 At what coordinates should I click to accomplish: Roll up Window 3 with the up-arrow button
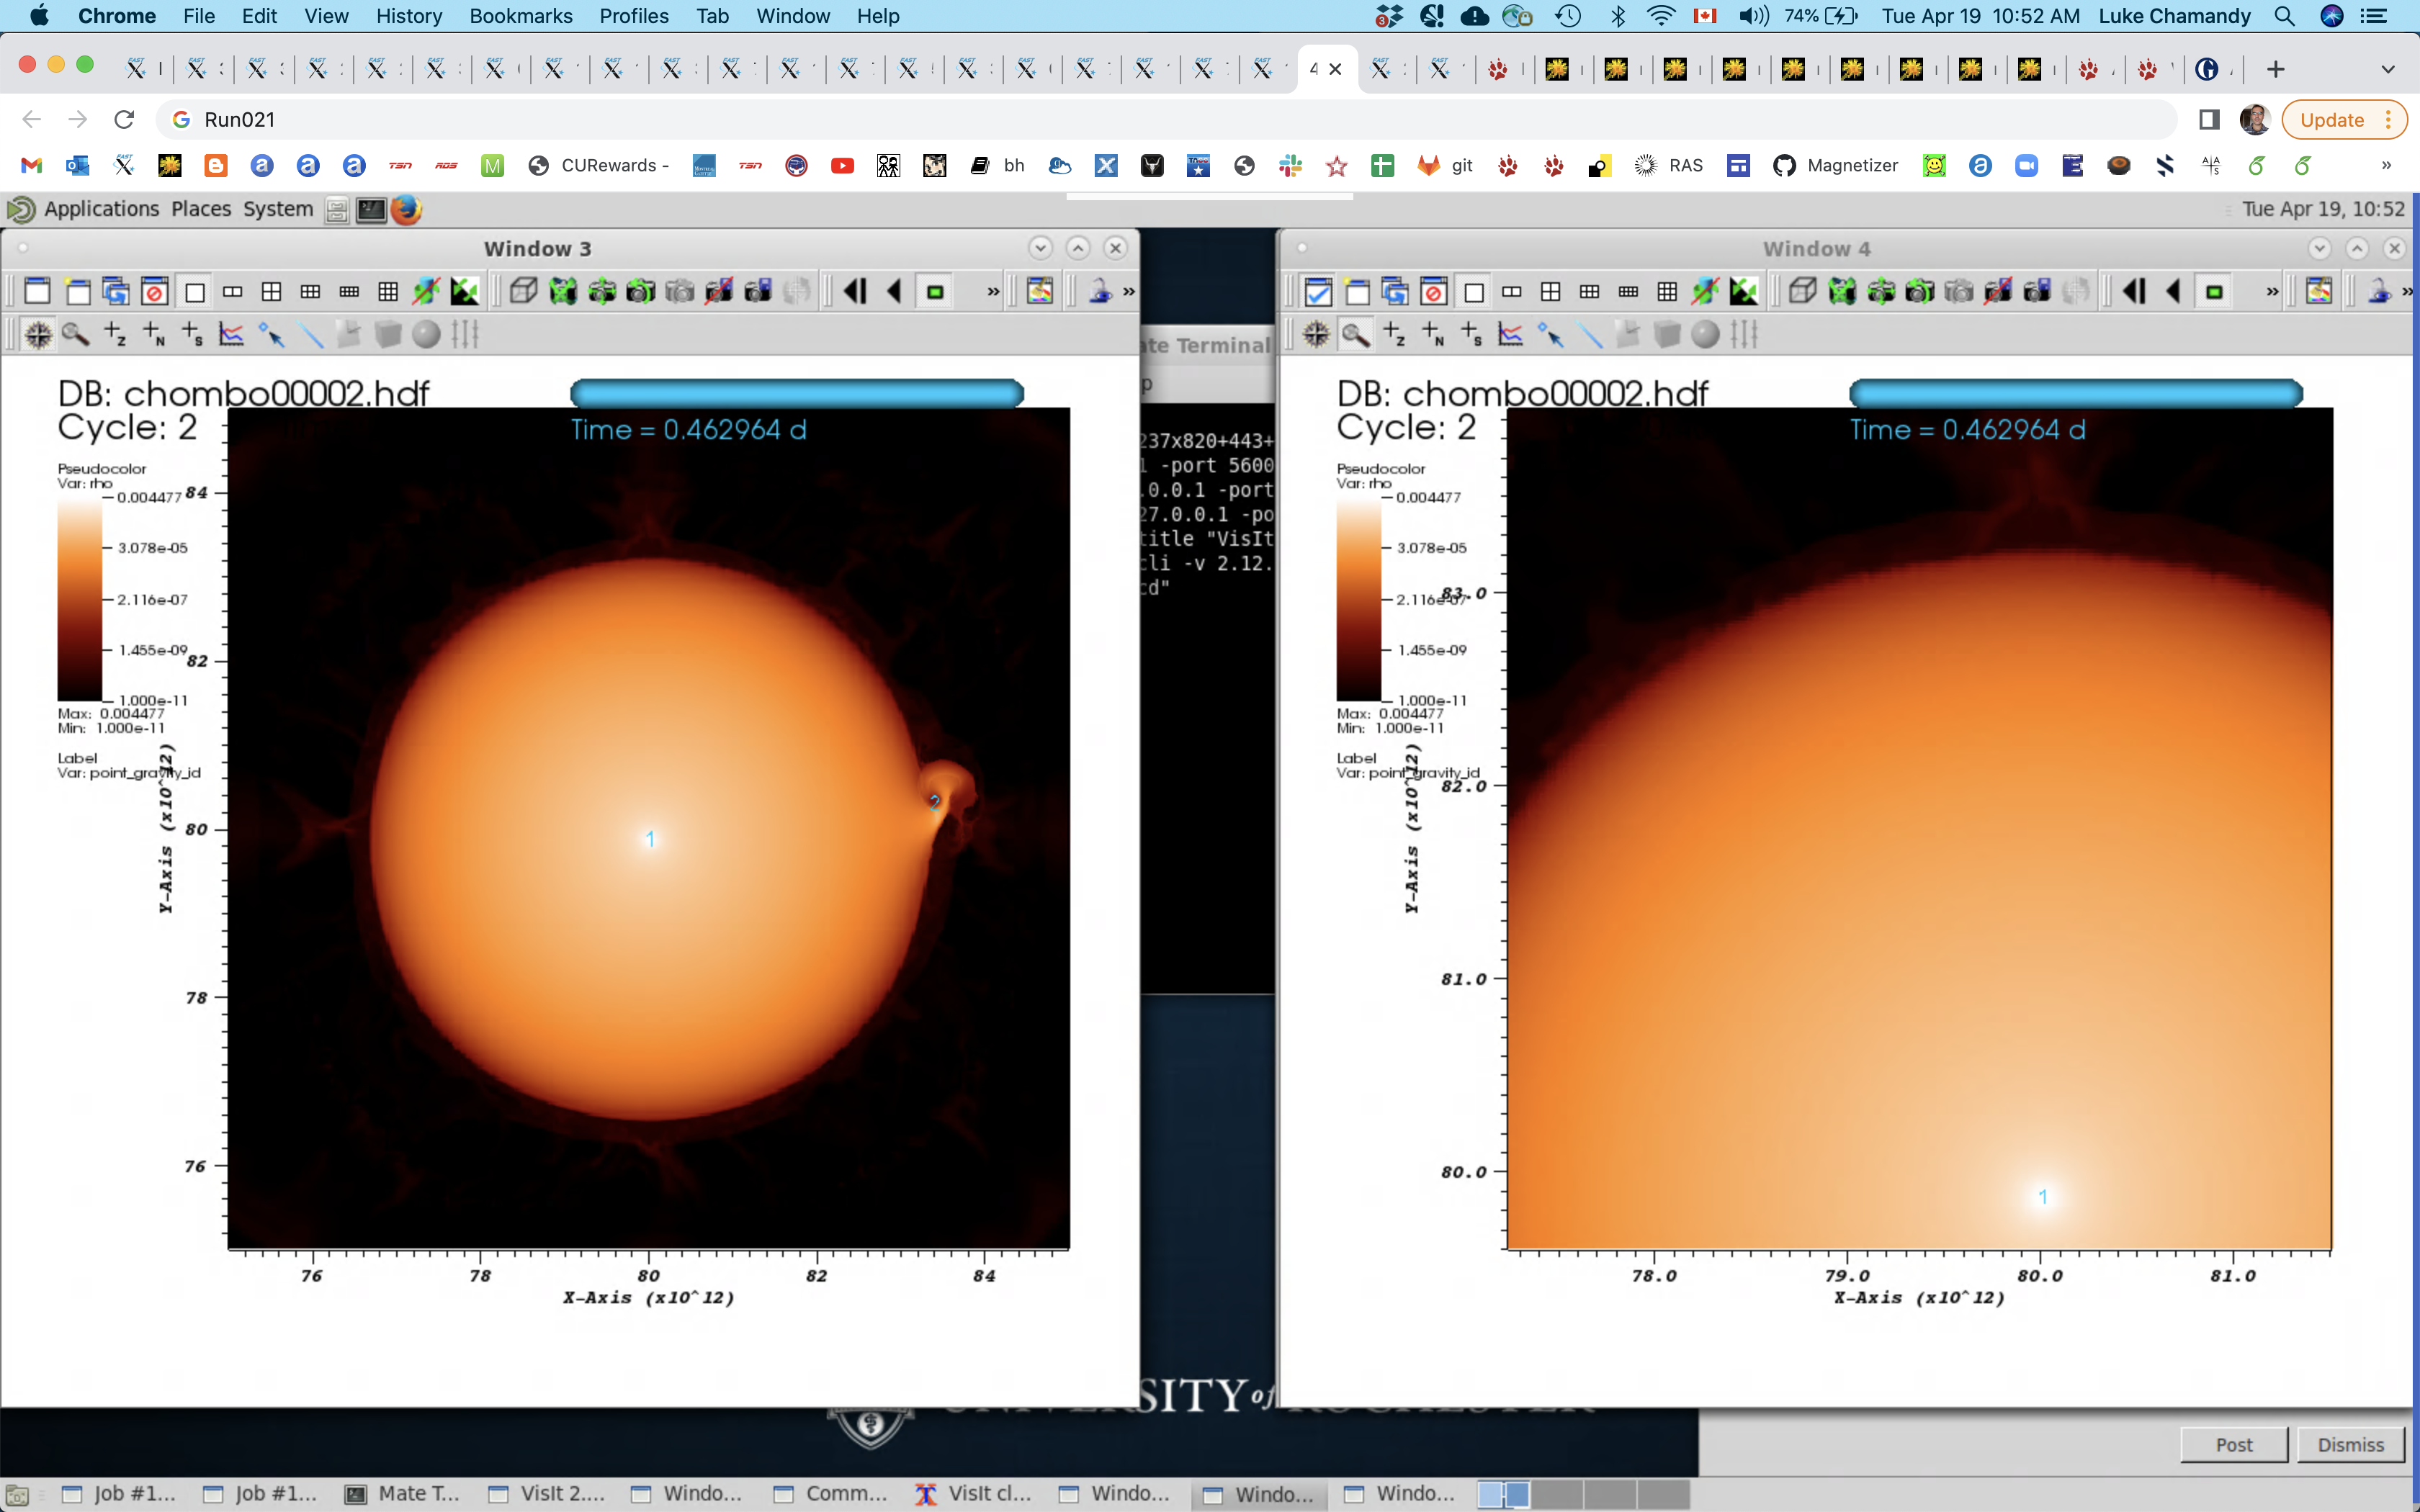click(1078, 248)
